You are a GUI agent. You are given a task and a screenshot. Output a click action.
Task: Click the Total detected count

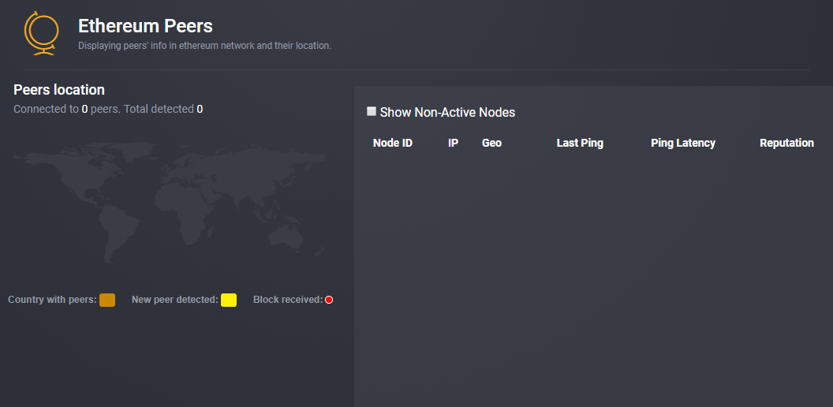[x=200, y=109]
